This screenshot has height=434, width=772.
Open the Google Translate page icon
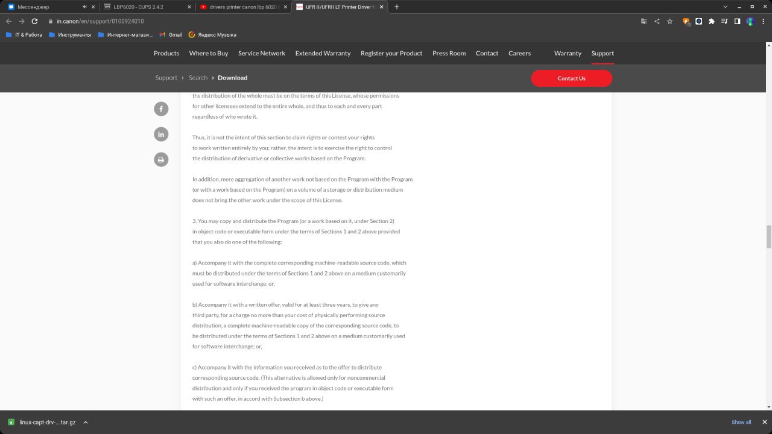pyautogui.click(x=644, y=21)
